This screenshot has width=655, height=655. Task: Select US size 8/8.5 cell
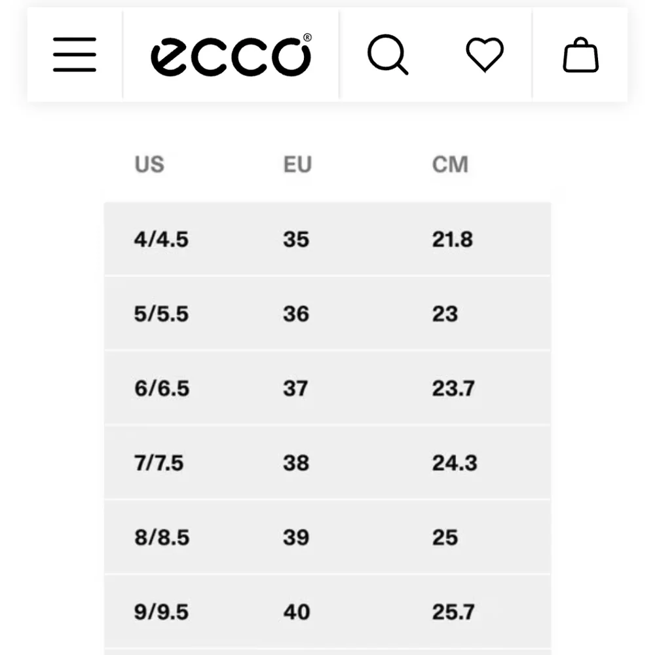click(162, 537)
